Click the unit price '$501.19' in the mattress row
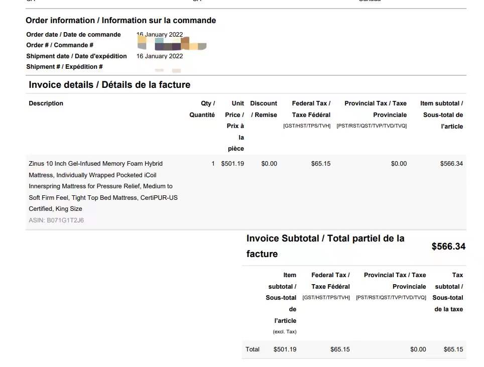The image size is (484, 367). (x=232, y=164)
